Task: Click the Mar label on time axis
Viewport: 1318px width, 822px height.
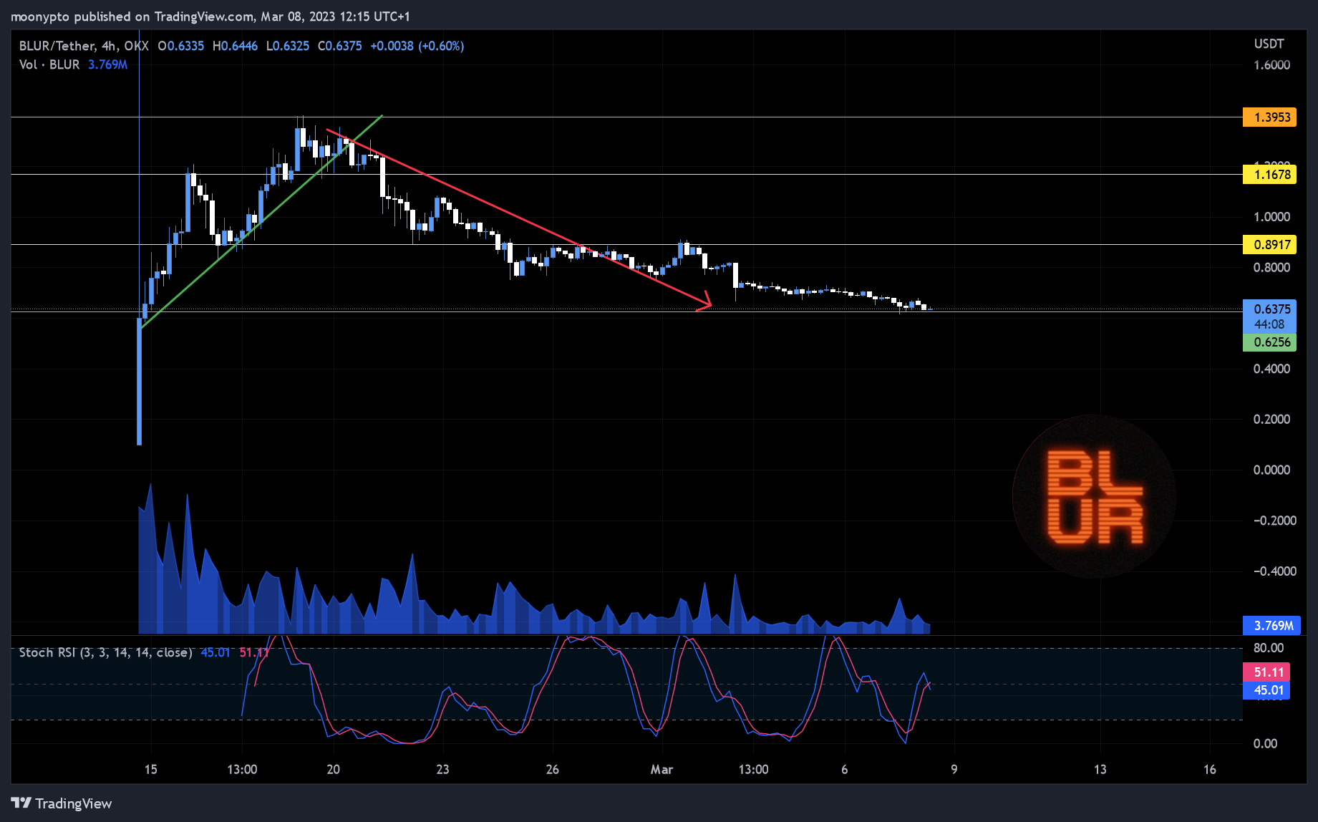Action: [x=662, y=770]
